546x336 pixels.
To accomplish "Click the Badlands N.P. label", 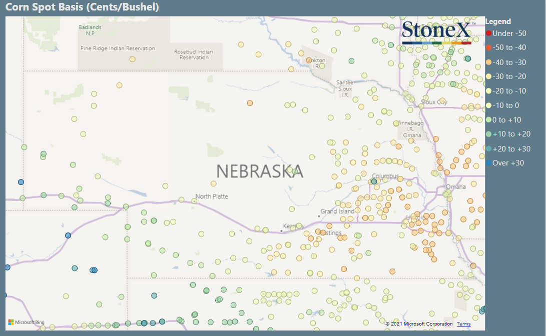I will click(90, 30).
